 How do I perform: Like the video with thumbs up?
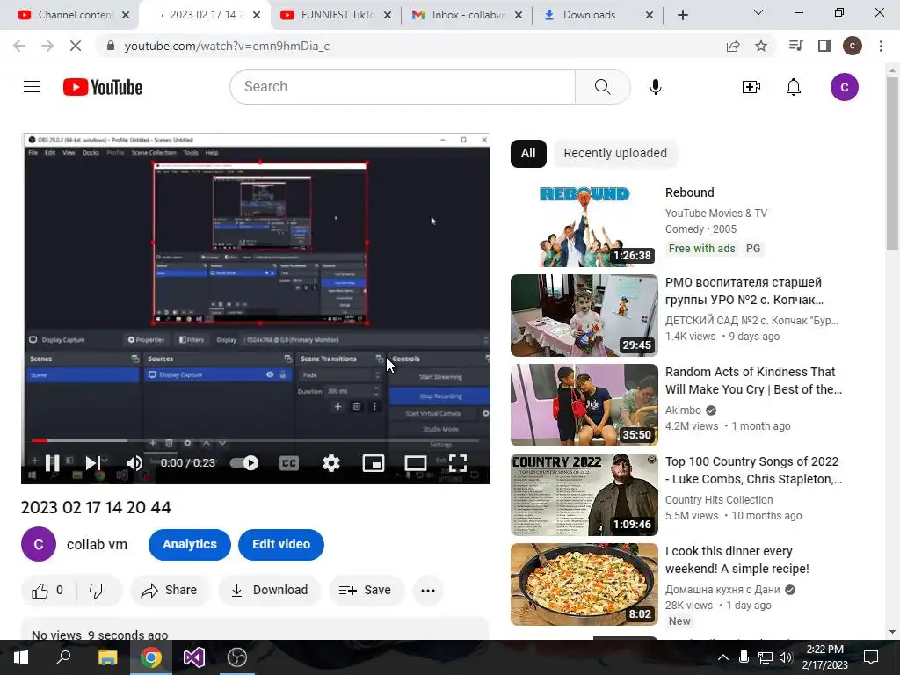tap(47, 590)
